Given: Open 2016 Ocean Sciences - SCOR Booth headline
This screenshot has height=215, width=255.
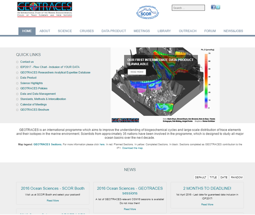Looking at the screenshot, I should (53, 188).
